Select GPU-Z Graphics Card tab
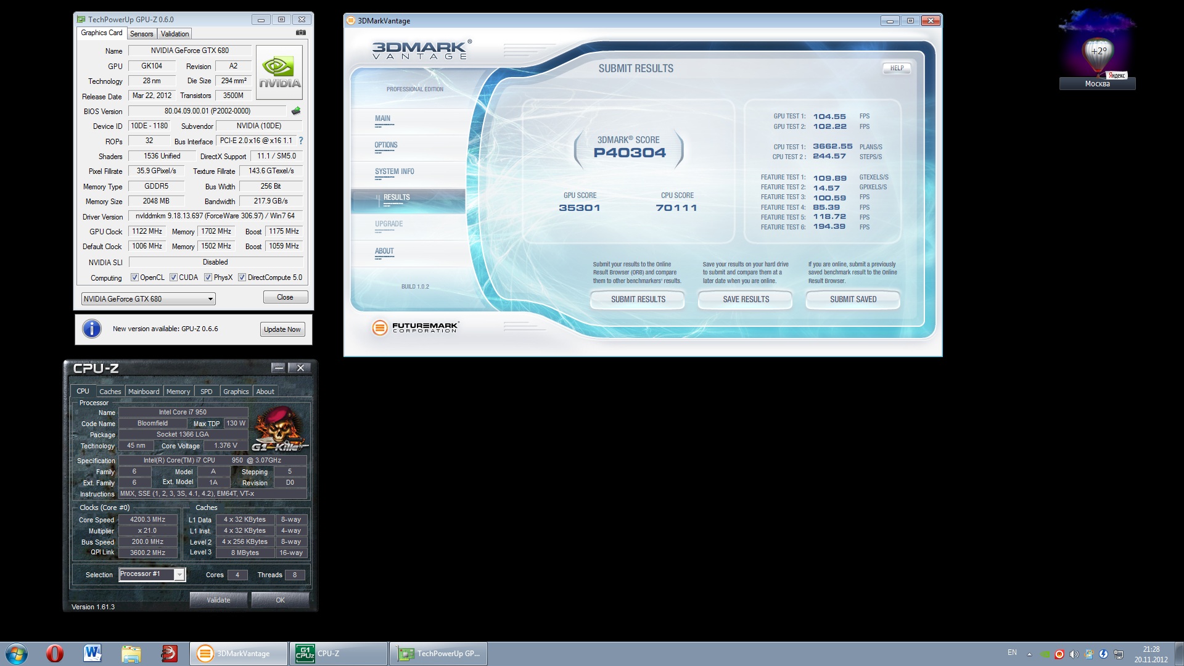1184x666 pixels. pos(102,33)
